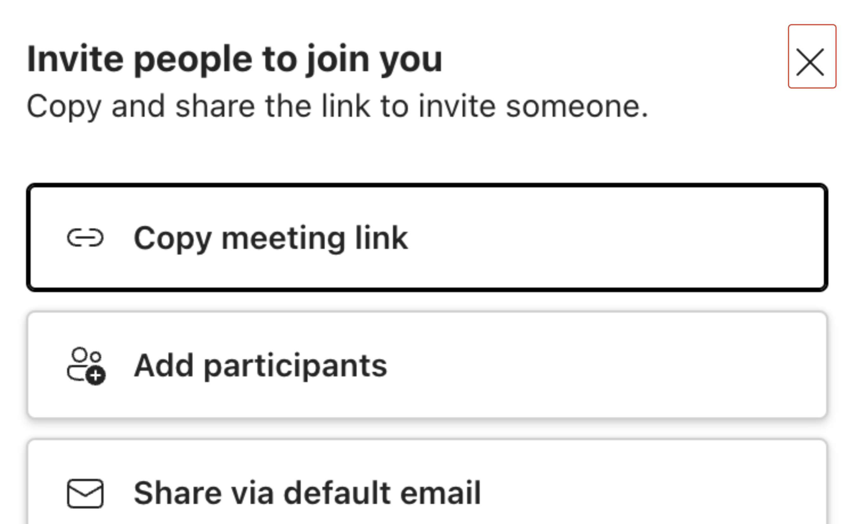Click the plus badge on participants icon
862x524 pixels.
96,376
